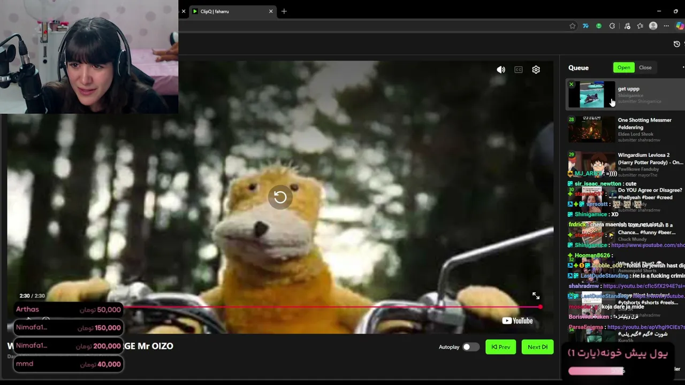Replay the video with the center replay icon
This screenshot has height=385, width=685.
[280, 197]
